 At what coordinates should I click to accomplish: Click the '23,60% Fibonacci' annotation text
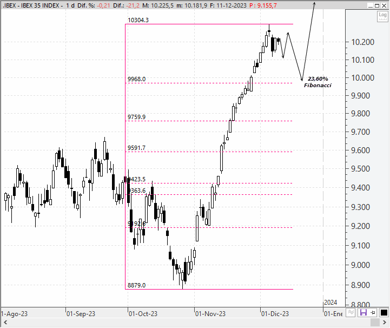318,82
